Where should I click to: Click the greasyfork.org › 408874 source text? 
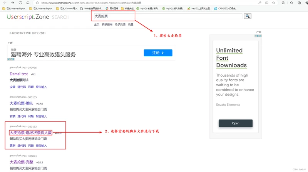[x=23, y=156]
